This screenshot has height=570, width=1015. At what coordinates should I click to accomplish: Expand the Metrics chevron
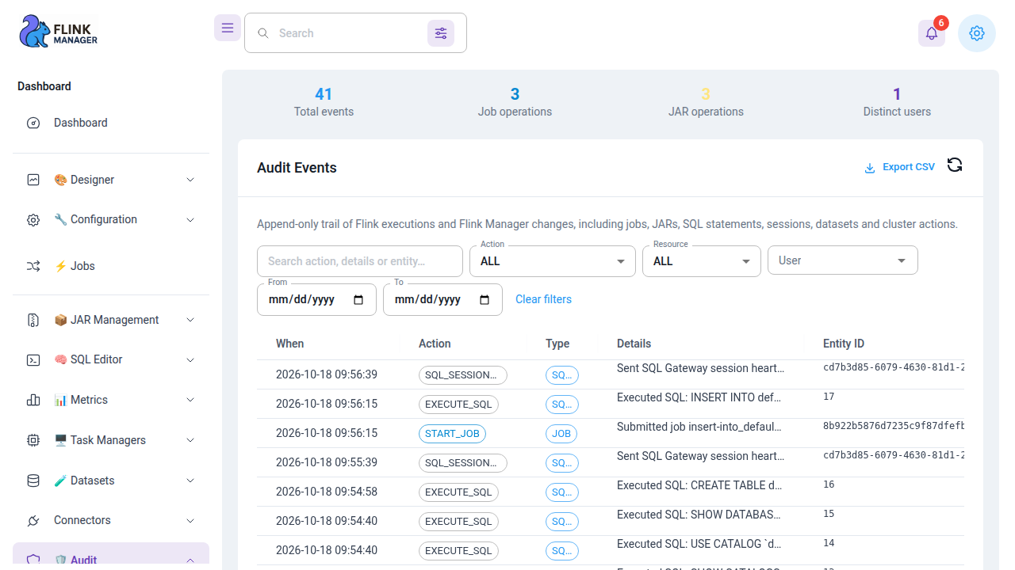pyautogui.click(x=190, y=400)
